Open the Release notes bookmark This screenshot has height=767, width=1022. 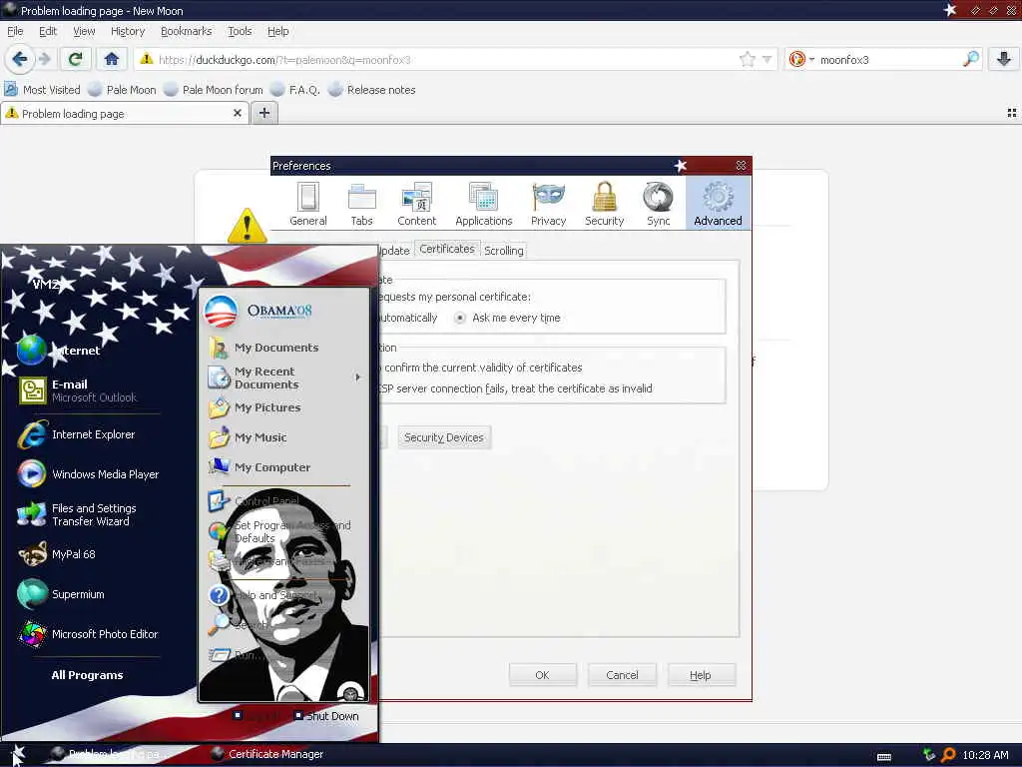[x=372, y=89]
